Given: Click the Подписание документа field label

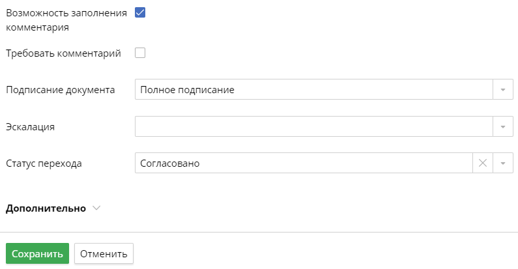Looking at the screenshot, I should (60, 90).
